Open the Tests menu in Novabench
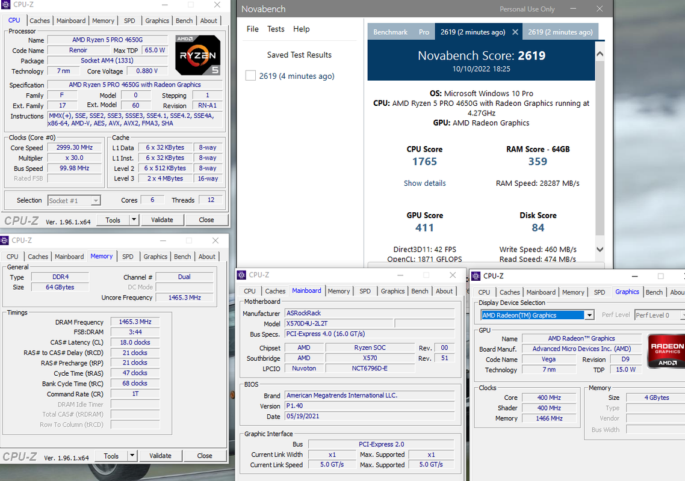 [276, 29]
